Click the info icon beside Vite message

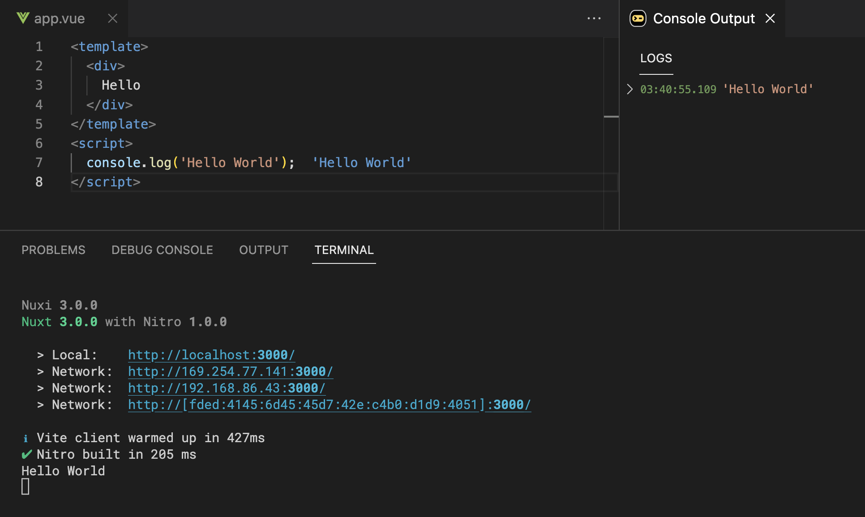click(x=26, y=438)
